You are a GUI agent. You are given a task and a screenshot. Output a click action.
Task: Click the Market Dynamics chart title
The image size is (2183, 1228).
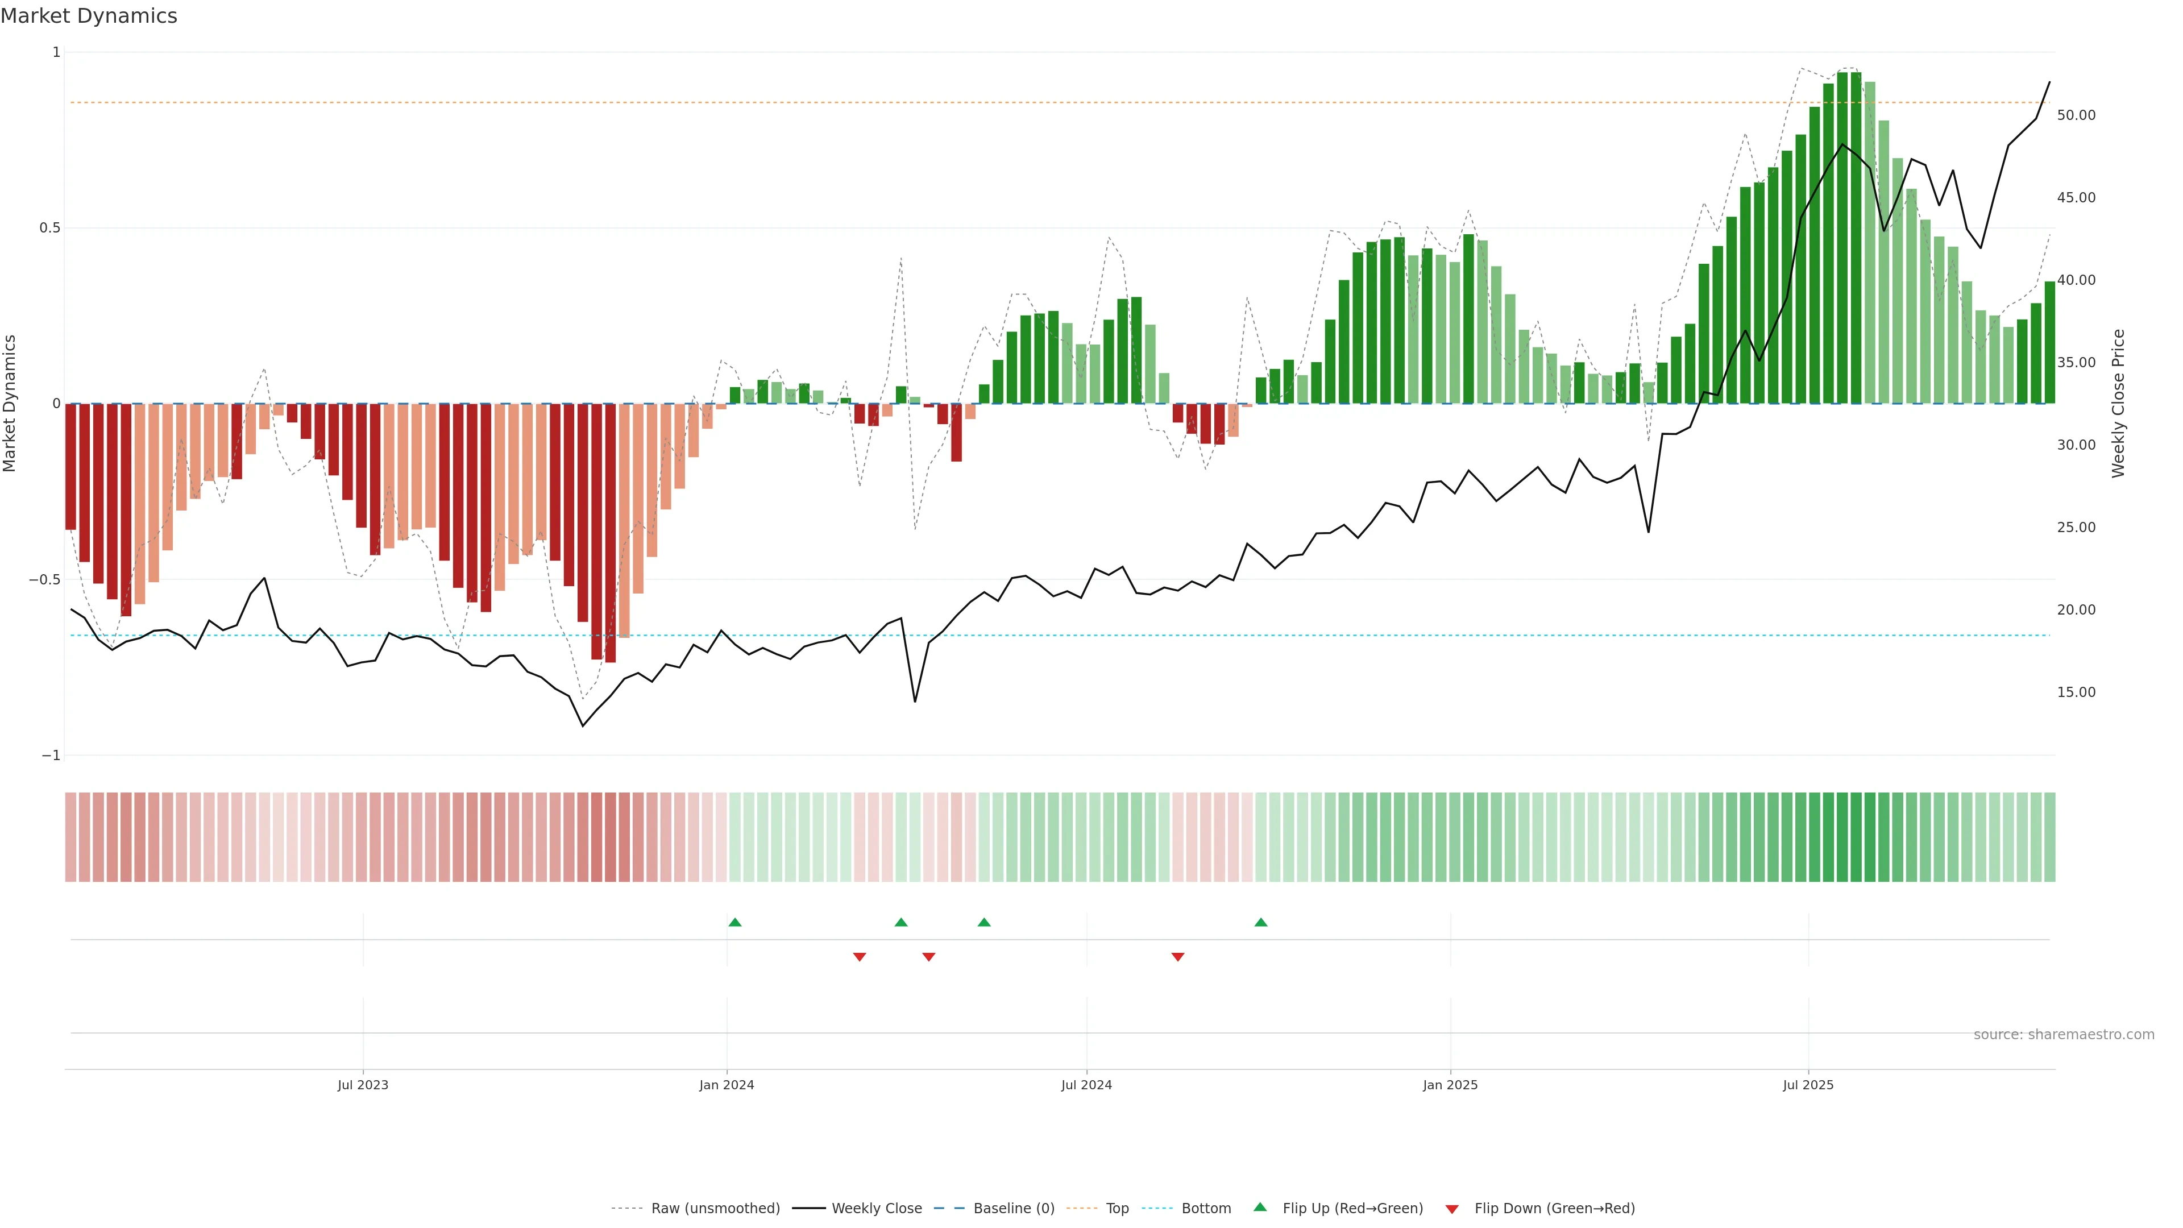89,16
